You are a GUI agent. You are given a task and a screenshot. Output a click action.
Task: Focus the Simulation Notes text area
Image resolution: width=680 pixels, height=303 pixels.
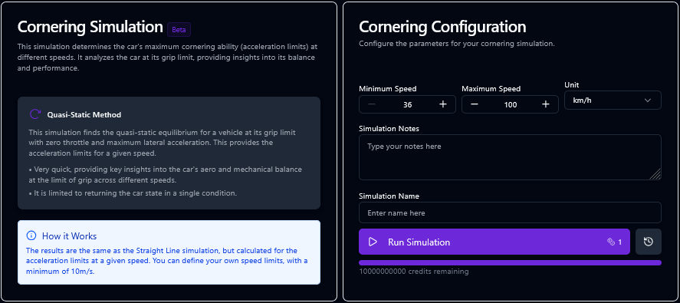pyautogui.click(x=510, y=157)
